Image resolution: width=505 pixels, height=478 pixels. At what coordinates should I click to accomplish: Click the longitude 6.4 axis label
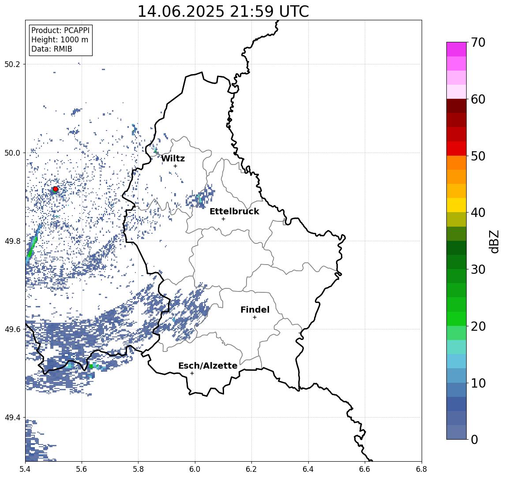click(308, 469)
